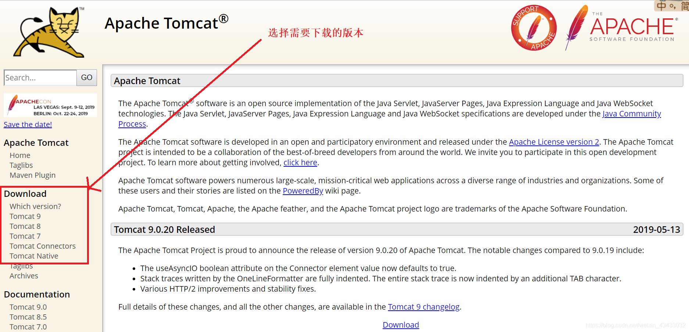Click the Tomcat 9.0.20 Released heading

[x=164, y=230]
